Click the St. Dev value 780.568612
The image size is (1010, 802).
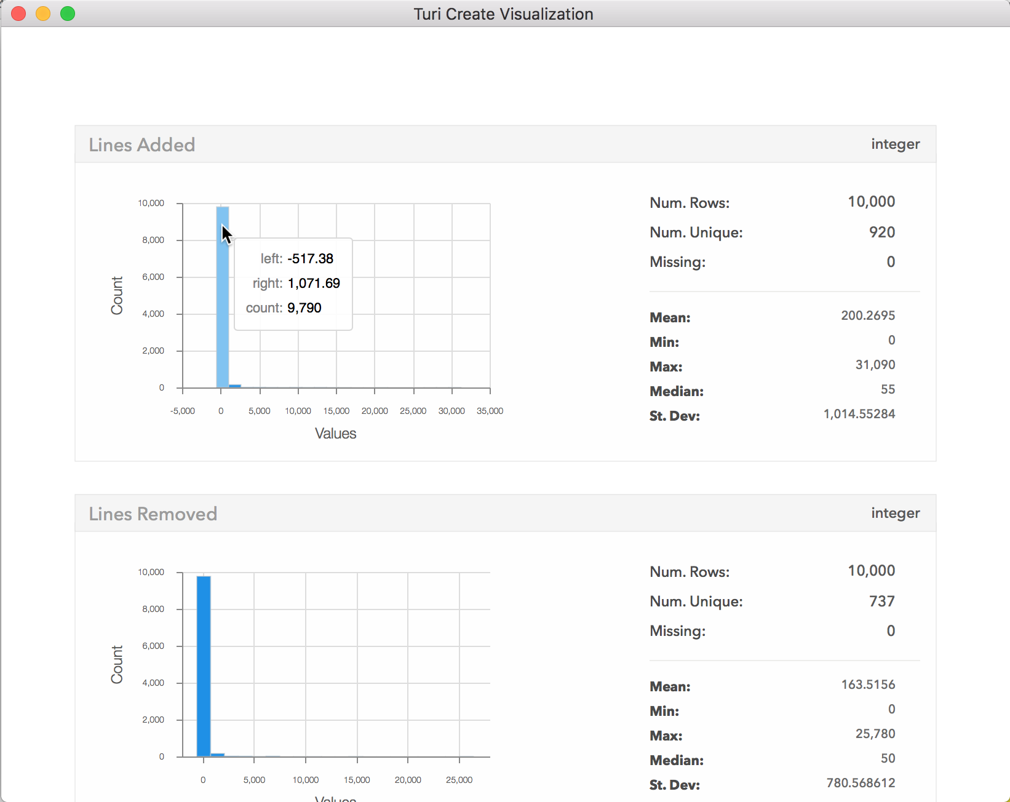coord(860,783)
